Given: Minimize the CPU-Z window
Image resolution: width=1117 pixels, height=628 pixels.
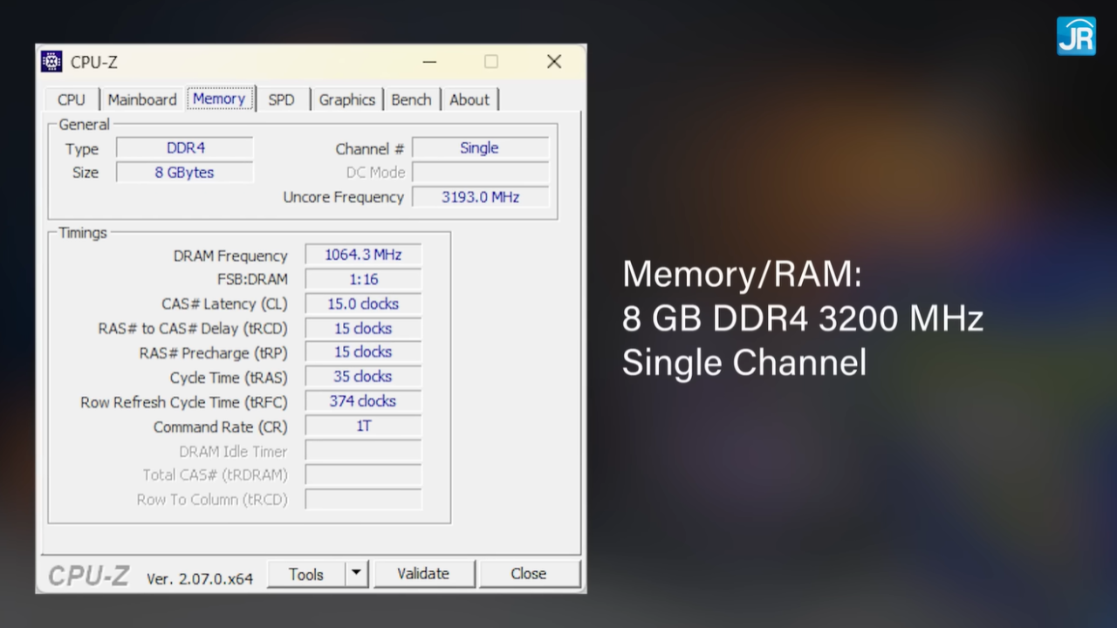Looking at the screenshot, I should 429,62.
